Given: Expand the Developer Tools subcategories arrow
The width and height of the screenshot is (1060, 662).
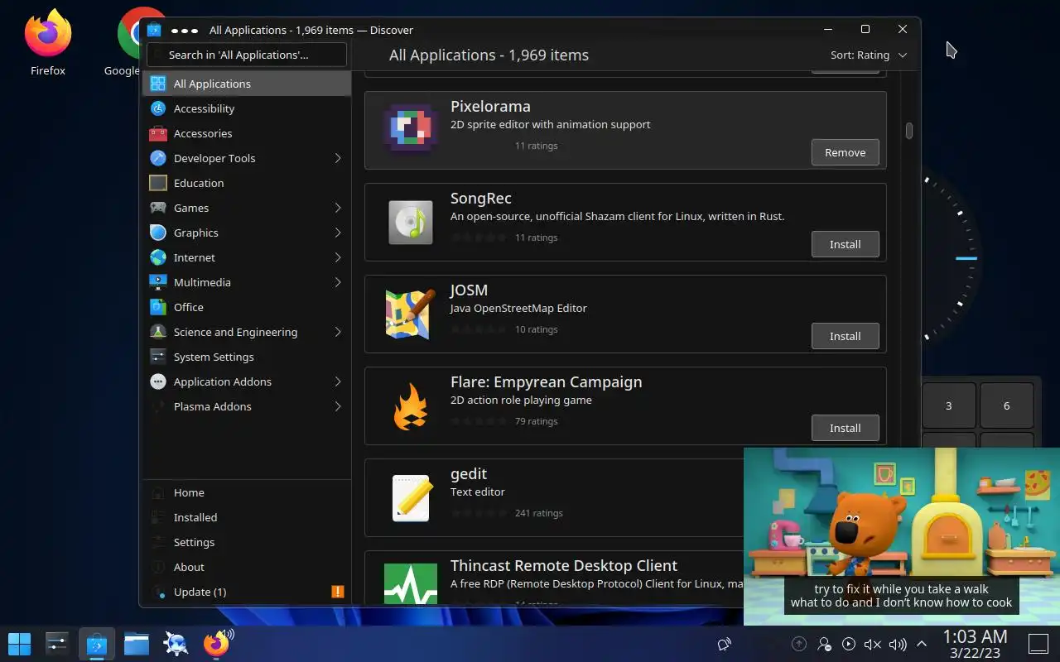Looking at the screenshot, I should click(x=338, y=158).
